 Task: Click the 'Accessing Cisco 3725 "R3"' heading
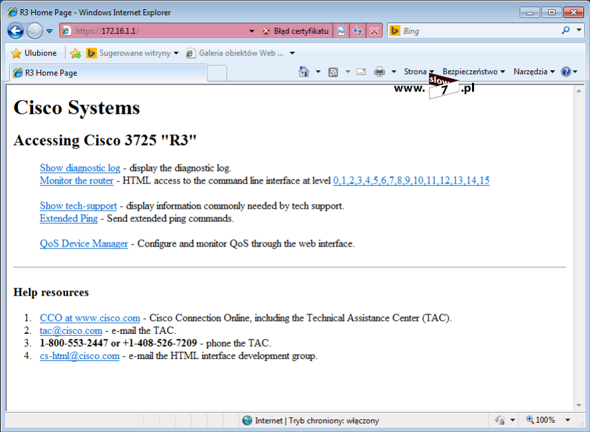105,140
